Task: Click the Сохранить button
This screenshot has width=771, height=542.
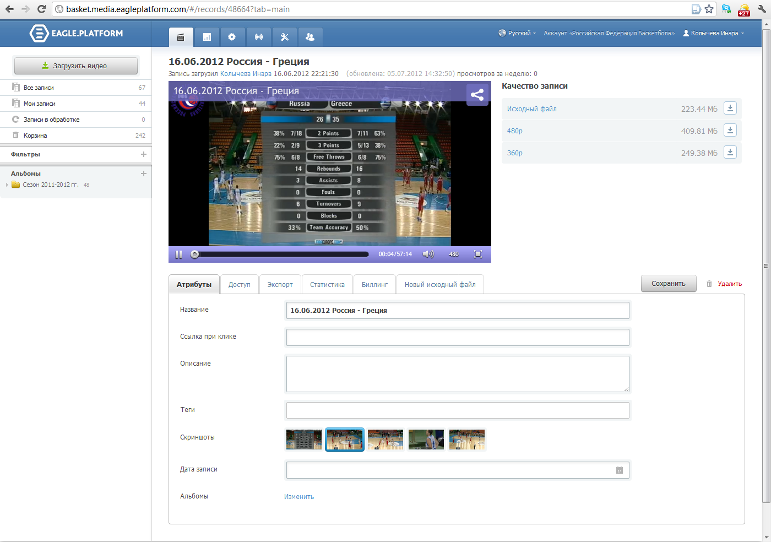Action: [x=668, y=284]
